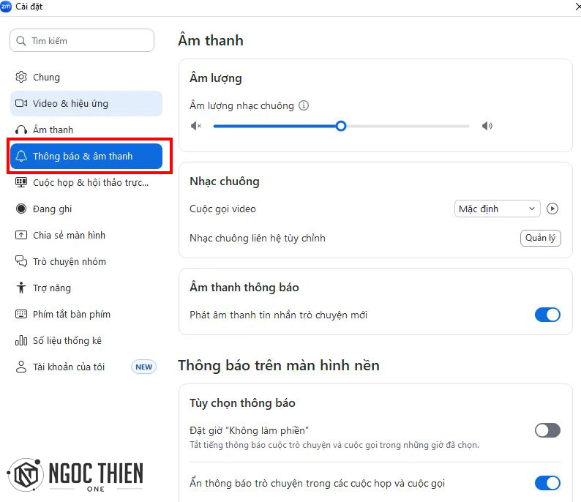This screenshot has width=581, height=502.
Task: Click the Tùy chọn thông báo heading
Action: [242, 402]
